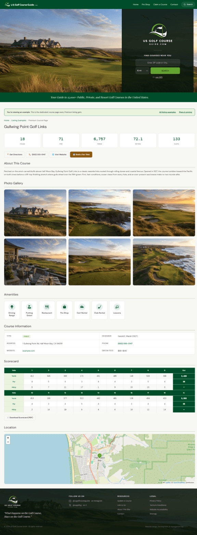This screenshot has height=535, width=197.
Task: Open the top-middle coastal fairway gallery photo
Action: [x=100, y=213]
